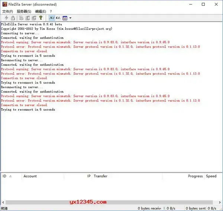Close the FileZilla Server window
The image size is (223, 211).
point(216,4)
